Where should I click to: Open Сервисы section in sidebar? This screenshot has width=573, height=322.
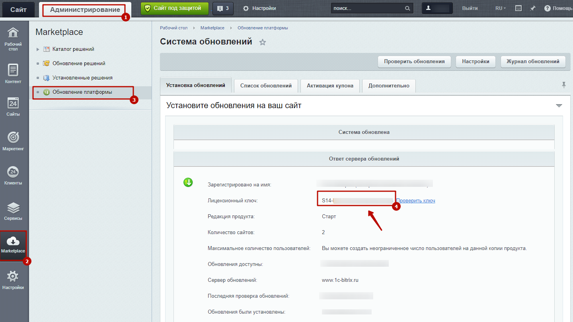pyautogui.click(x=13, y=211)
